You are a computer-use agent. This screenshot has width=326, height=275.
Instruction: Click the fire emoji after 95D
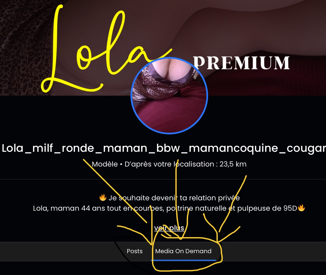tap(301, 208)
